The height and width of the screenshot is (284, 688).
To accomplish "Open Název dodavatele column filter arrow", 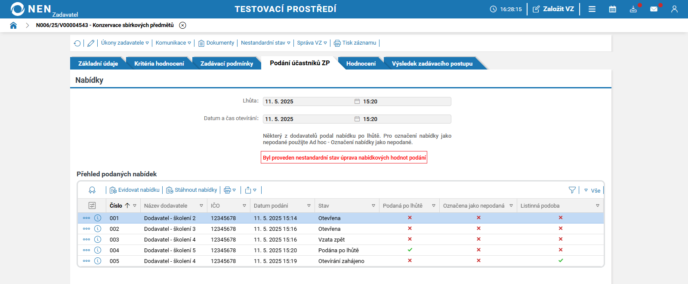I will tap(201, 205).
